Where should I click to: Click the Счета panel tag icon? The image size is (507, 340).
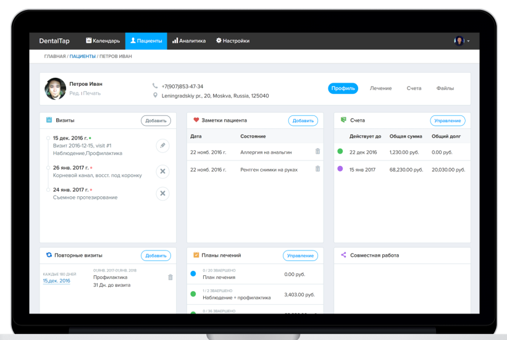click(343, 120)
